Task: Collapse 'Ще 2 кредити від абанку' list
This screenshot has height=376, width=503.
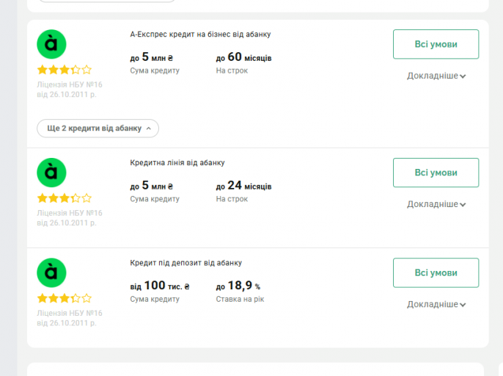Action: [x=98, y=129]
